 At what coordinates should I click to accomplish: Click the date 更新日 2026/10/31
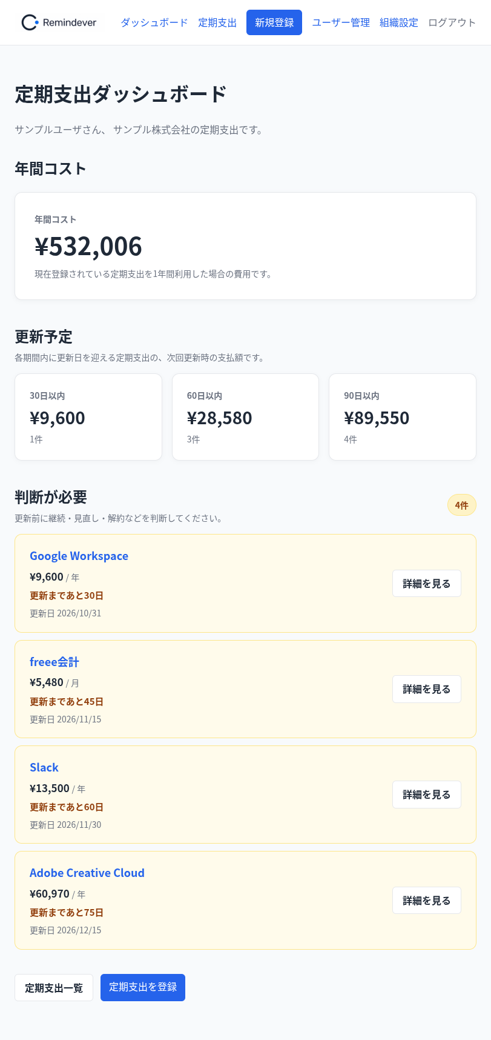click(x=65, y=613)
